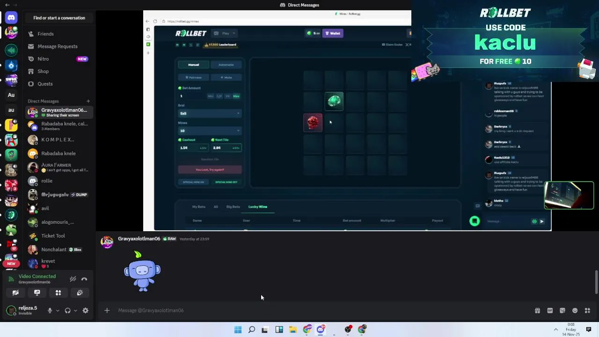This screenshot has height=337, width=599.
Task: Disconnect from the video call
Action: (x=84, y=279)
